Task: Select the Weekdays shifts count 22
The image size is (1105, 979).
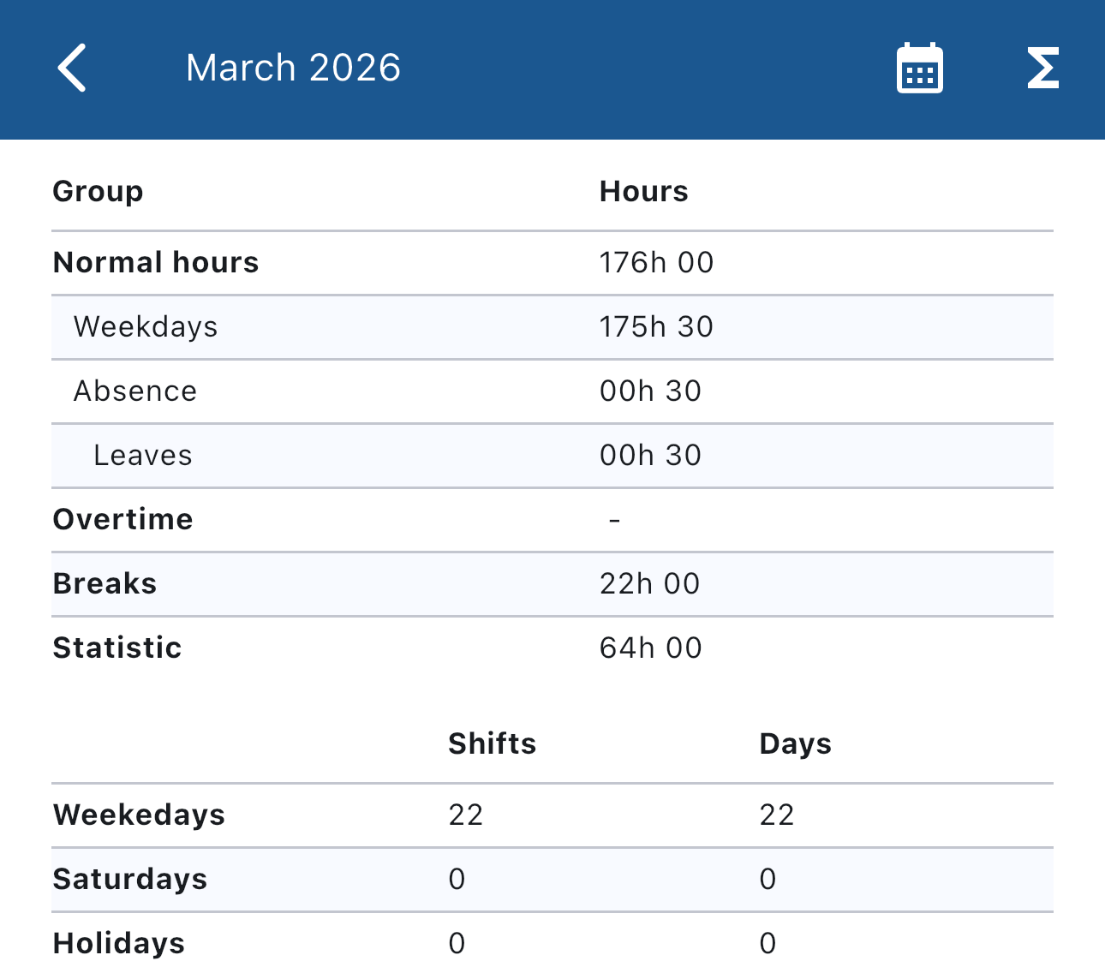Action: (x=466, y=815)
